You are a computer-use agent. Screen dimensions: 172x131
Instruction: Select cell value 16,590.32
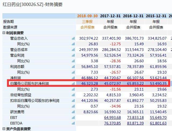point(113,112)
